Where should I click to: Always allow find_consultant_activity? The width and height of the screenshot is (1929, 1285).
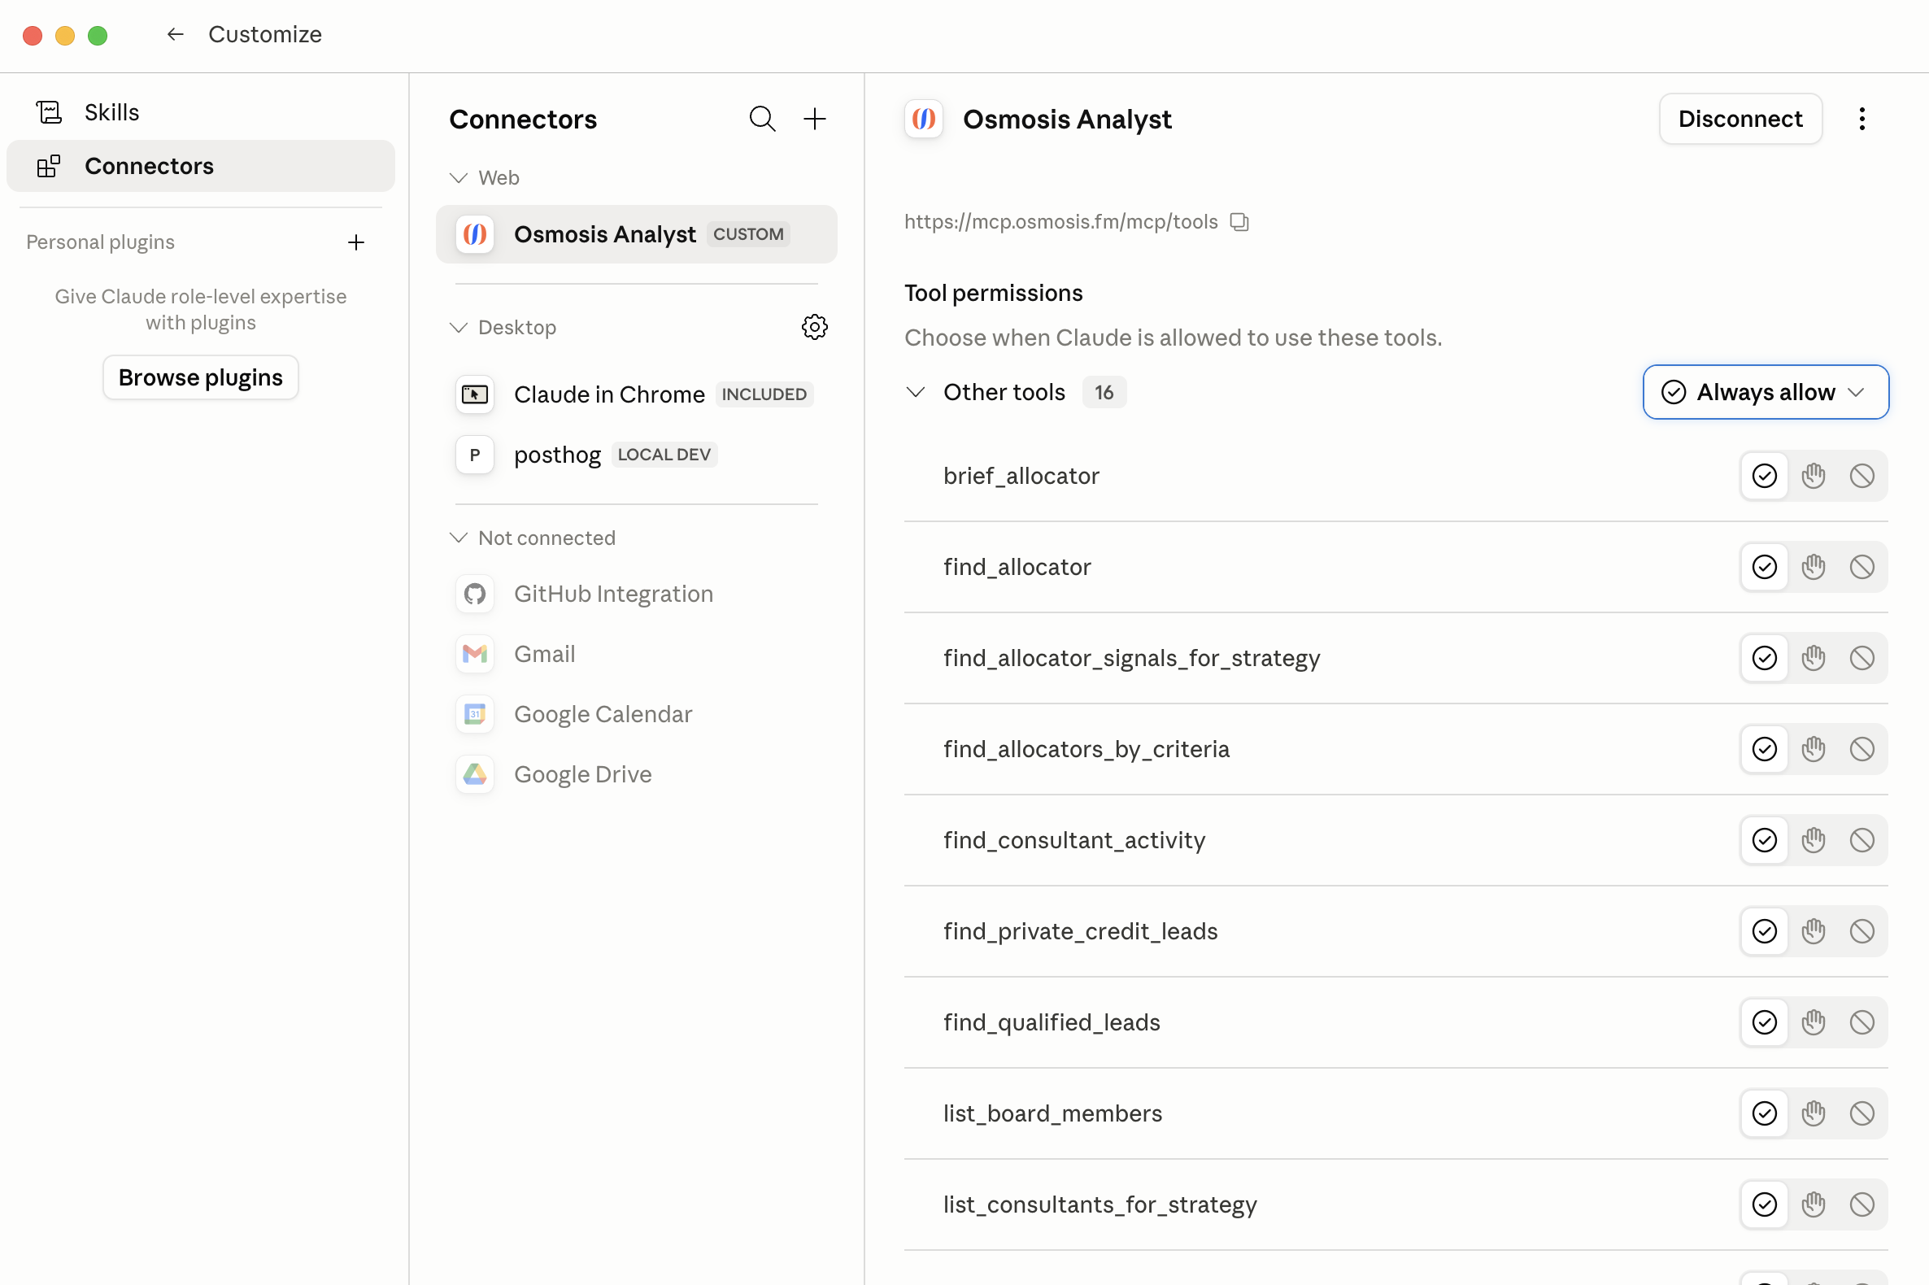click(x=1764, y=840)
